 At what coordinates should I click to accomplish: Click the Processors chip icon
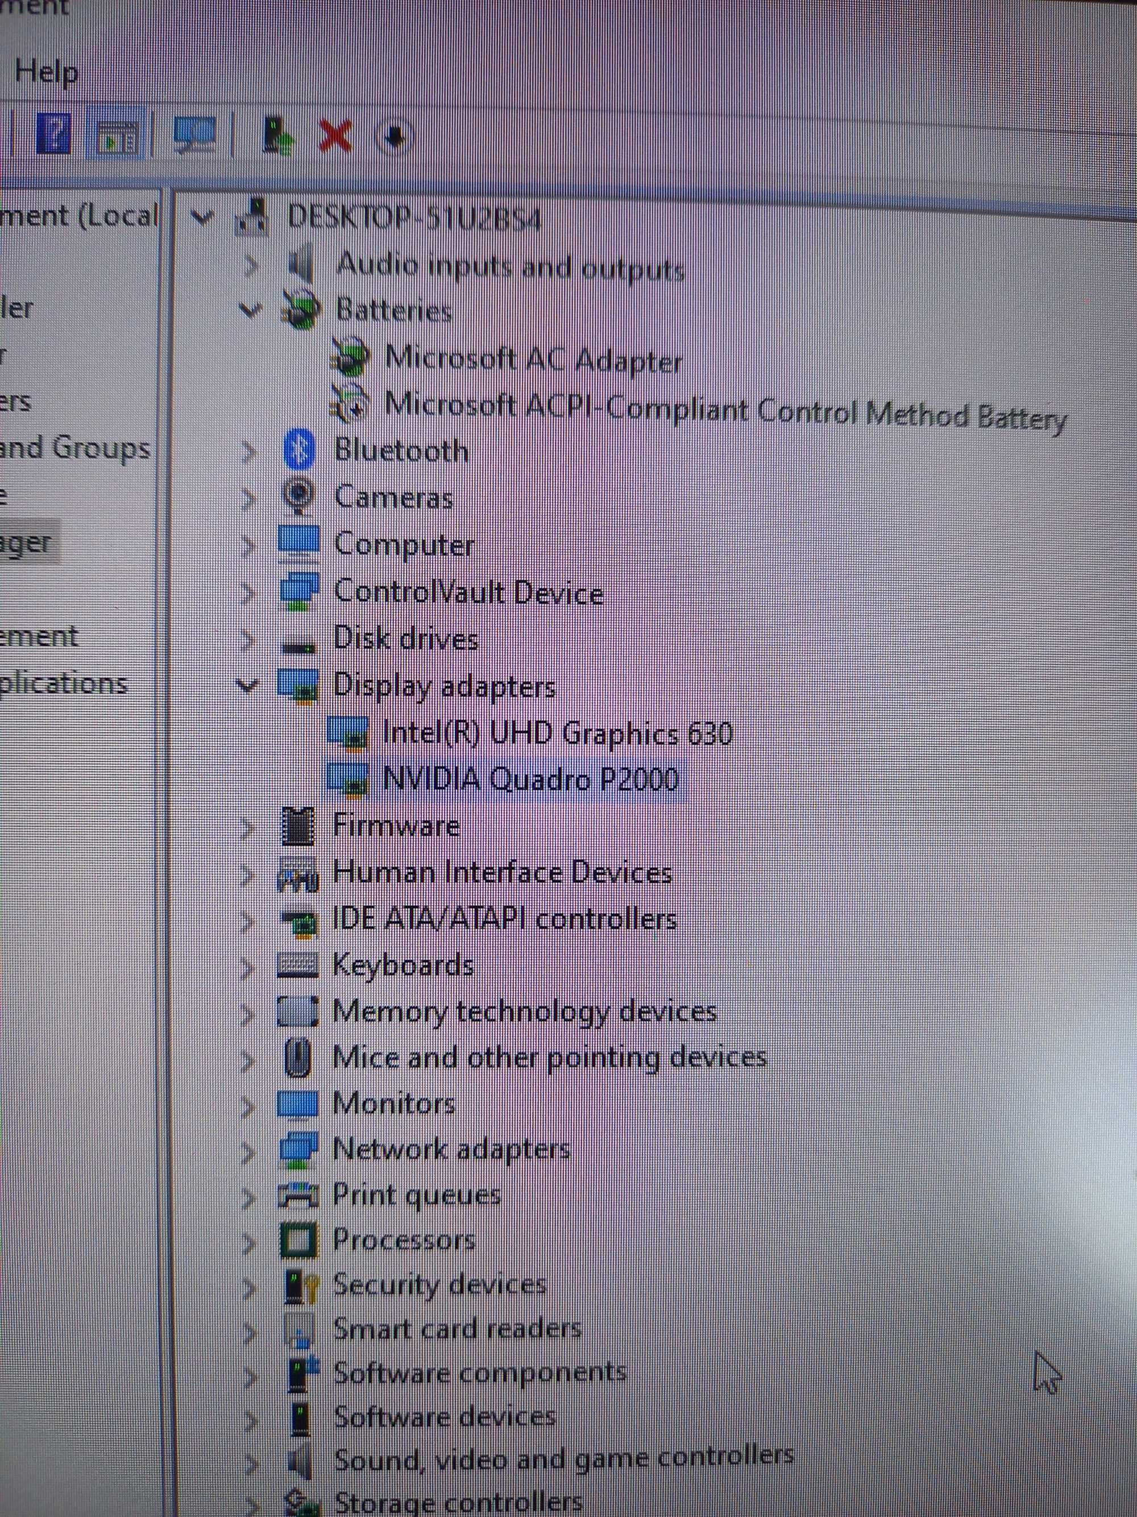[299, 1241]
